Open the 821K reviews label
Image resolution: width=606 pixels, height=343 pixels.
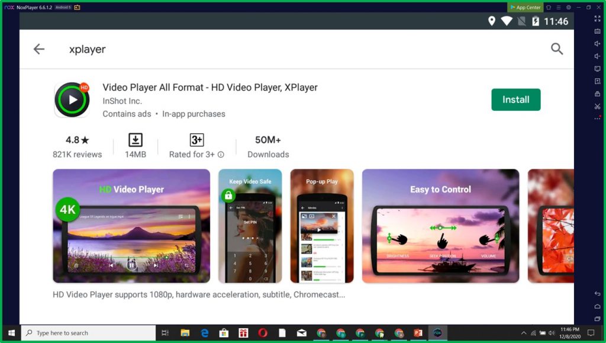click(x=78, y=154)
